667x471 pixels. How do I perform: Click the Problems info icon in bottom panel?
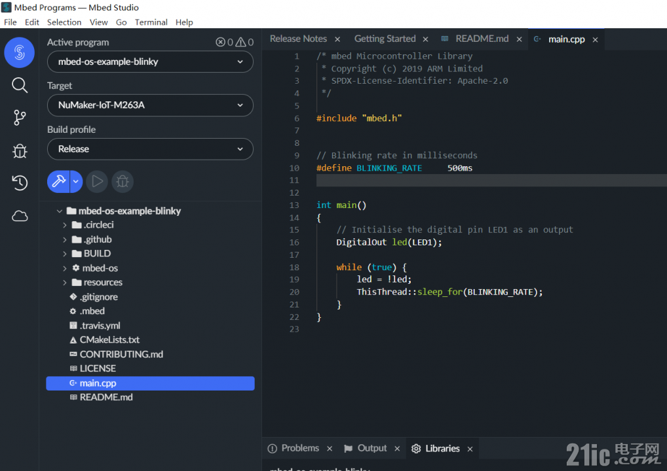[x=273, y=449]
